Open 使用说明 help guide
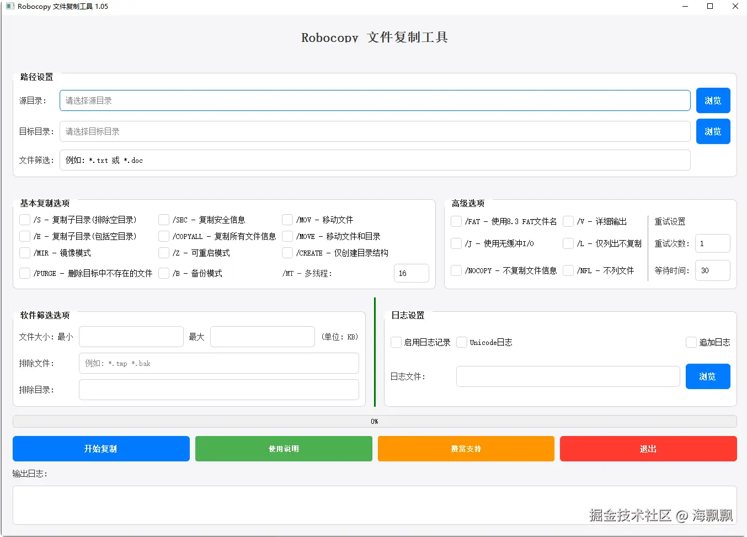Image resolution: width=747 pixels, height=537 pixels. click(x=283, y=449)
